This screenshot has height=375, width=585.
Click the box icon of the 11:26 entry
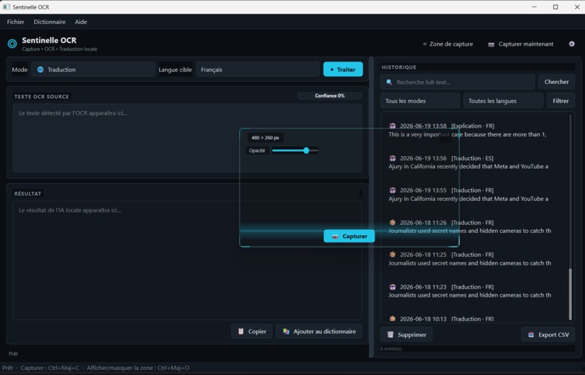click(x=393, y=223)
